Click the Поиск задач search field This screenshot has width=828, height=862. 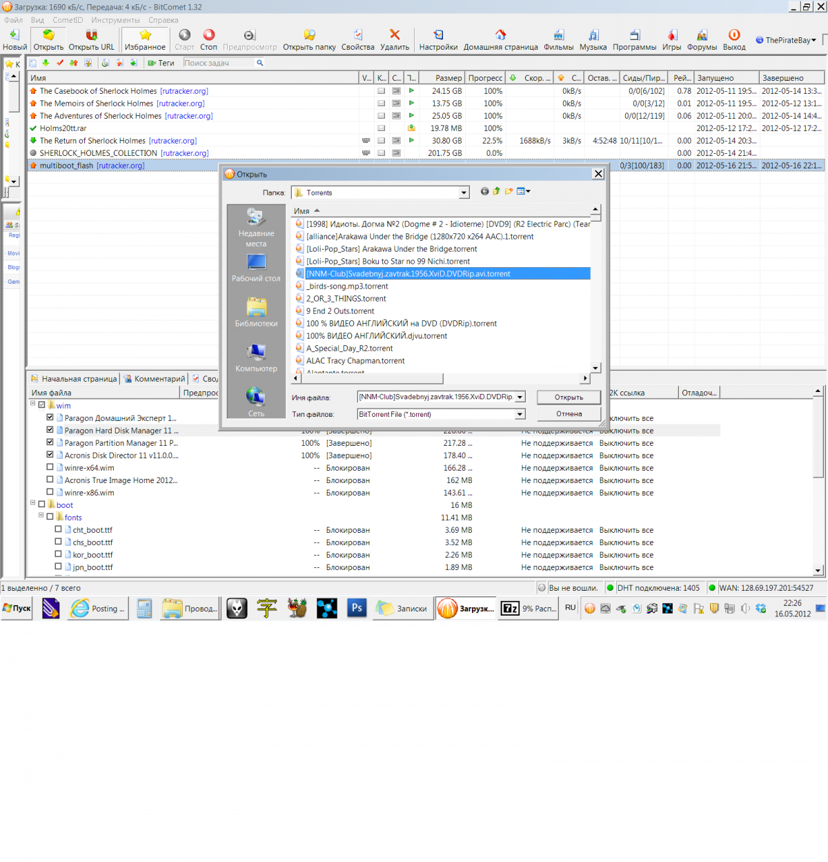point(219,63)
